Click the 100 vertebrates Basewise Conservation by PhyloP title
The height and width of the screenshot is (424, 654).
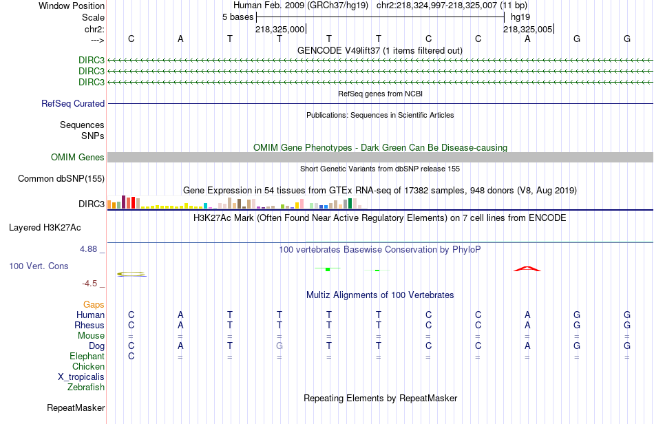coord(380,249)
